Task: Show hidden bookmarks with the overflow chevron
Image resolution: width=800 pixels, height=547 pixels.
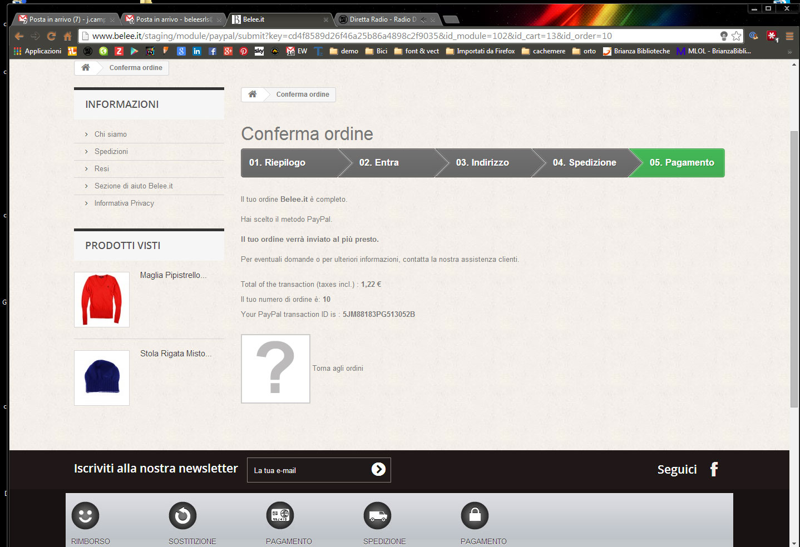Action: pos(789,52)
